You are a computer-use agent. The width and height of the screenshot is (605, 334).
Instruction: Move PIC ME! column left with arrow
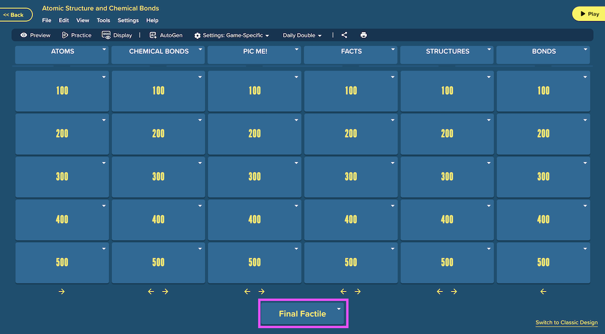(248, 291)
